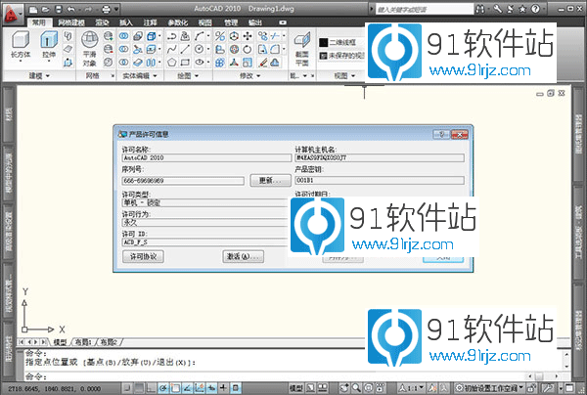Viewport: 587px width, 395px height.
Task: Select the Rectangle draw tool
Action: [185, 63]
